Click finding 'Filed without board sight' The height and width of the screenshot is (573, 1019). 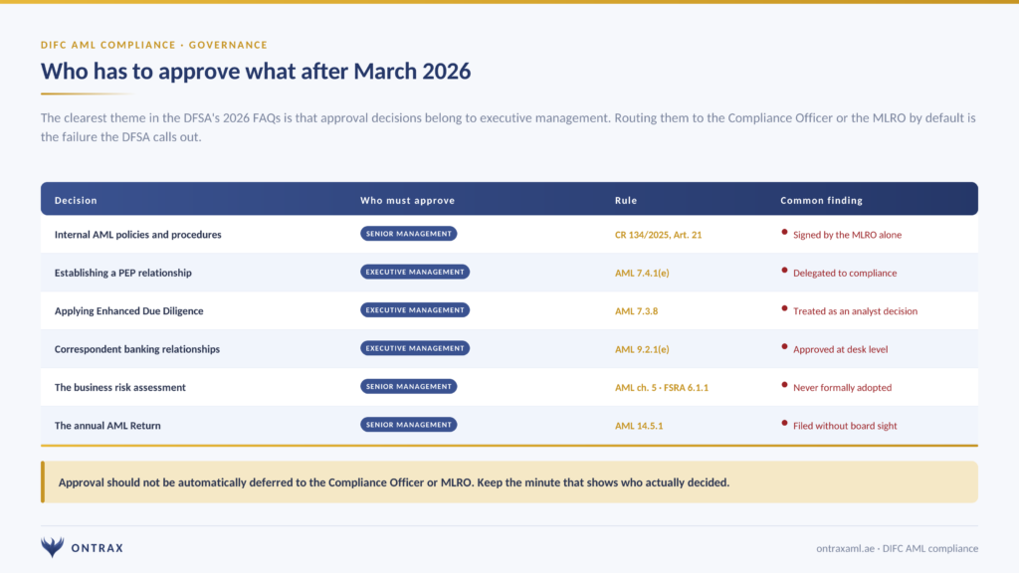click(x=845, y=426)
